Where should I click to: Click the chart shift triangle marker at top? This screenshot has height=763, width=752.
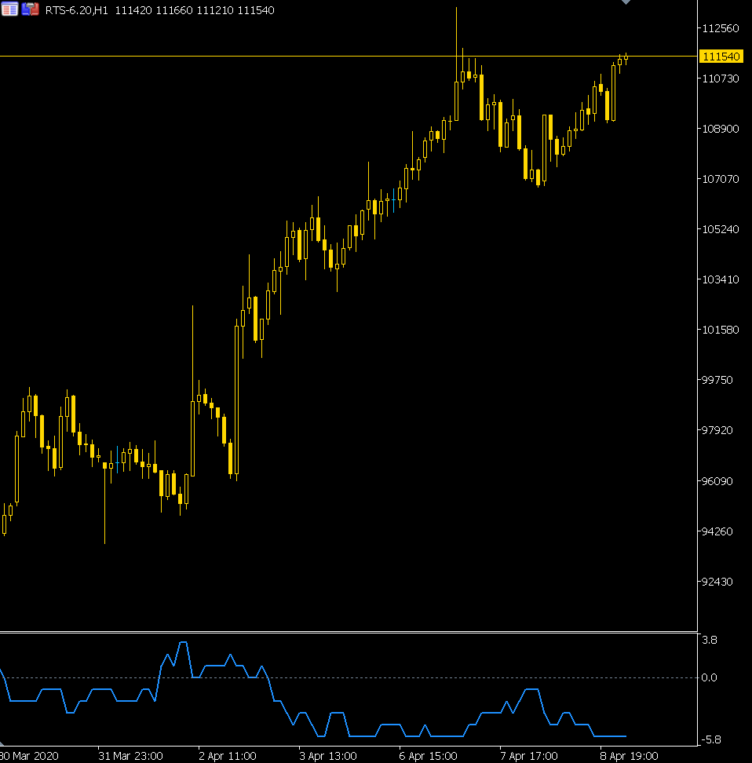pyautogui.click(x=626, y=2)
